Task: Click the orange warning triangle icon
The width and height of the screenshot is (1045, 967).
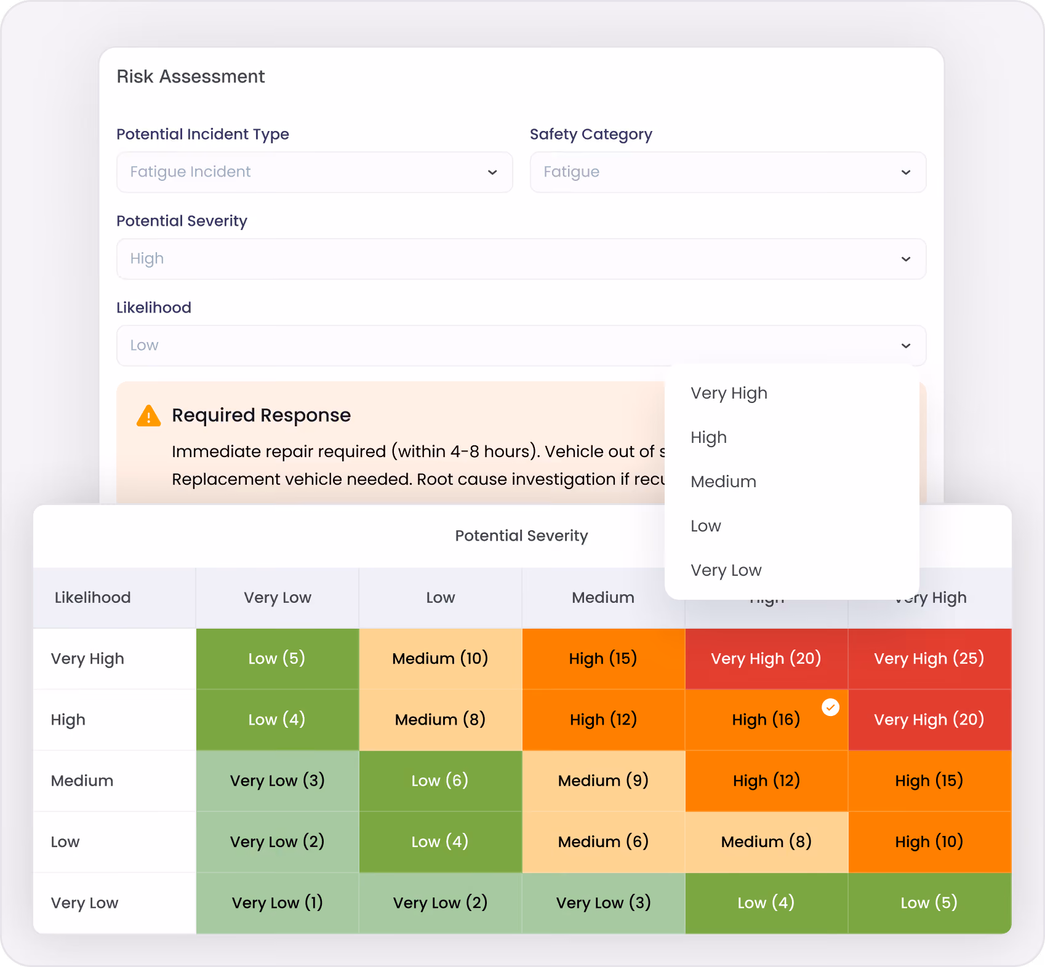Action: tap(148, 416)
